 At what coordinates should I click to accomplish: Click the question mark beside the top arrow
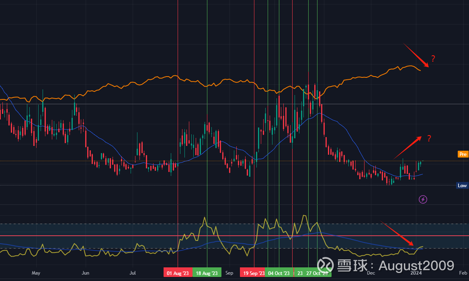point(433,59)
